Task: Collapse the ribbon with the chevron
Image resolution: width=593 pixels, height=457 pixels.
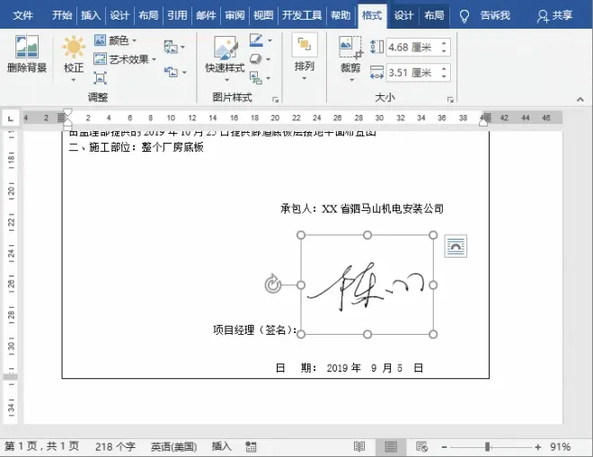Action: pyautogui.click(x=580, y=100)
